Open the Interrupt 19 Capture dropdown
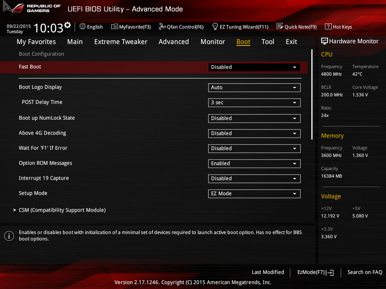Image resolution: width=386 pixels, height=289 pixels. [x=254, y=178]
